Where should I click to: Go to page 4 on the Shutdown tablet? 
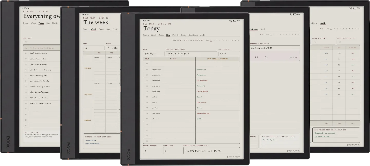280,34
